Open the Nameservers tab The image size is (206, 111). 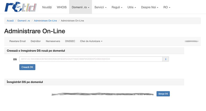(53, 41)
